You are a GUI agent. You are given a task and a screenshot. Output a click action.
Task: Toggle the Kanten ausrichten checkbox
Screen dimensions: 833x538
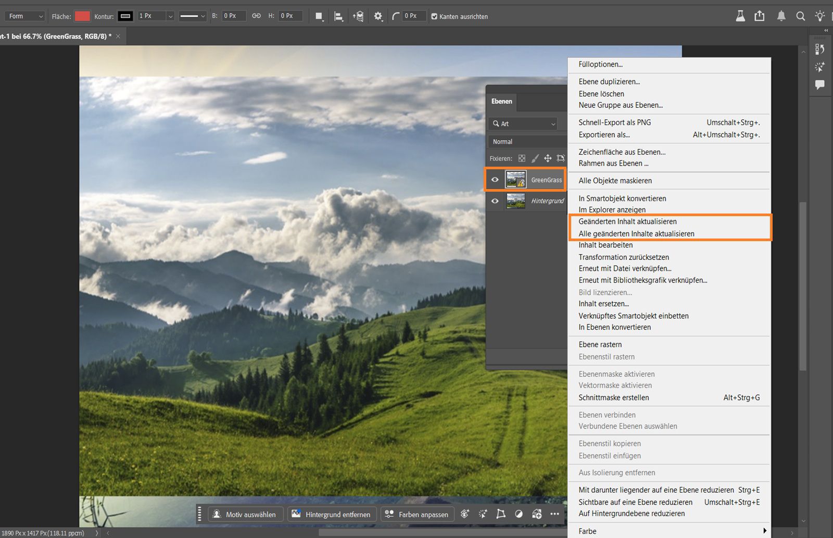(434, 17)
